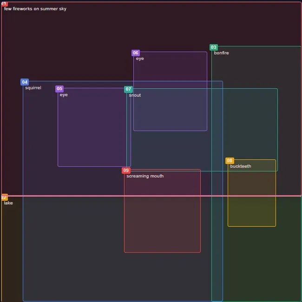Click the 'buckteeth' label text
This screenshot has height=302, width=302.
point(241,166)
